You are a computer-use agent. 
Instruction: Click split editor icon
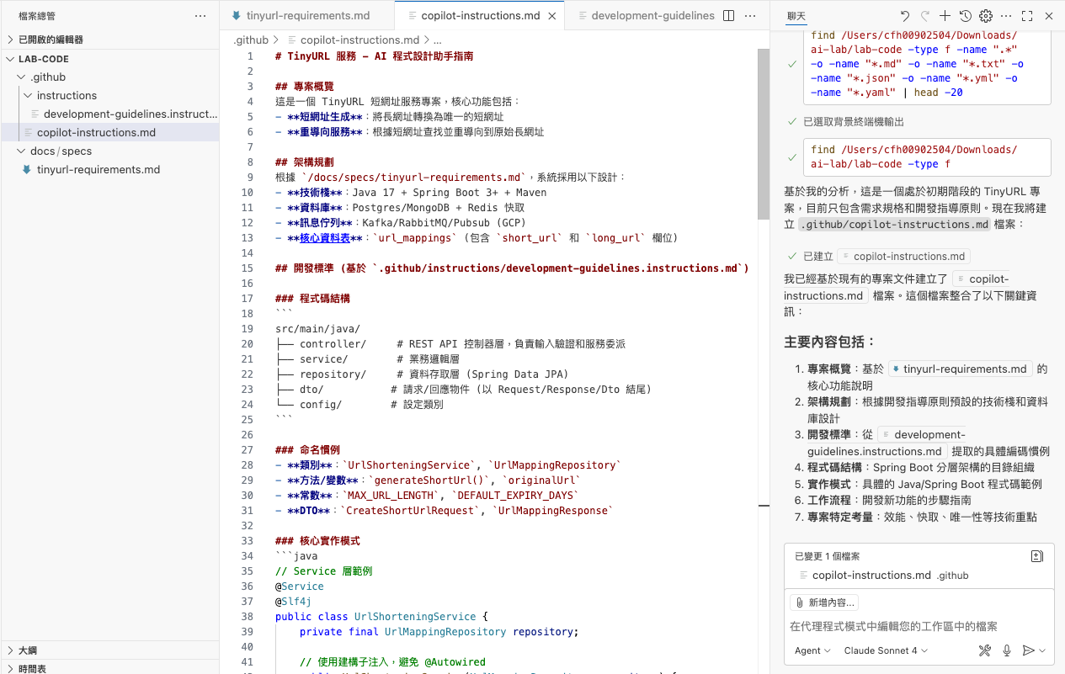[729, 16]
